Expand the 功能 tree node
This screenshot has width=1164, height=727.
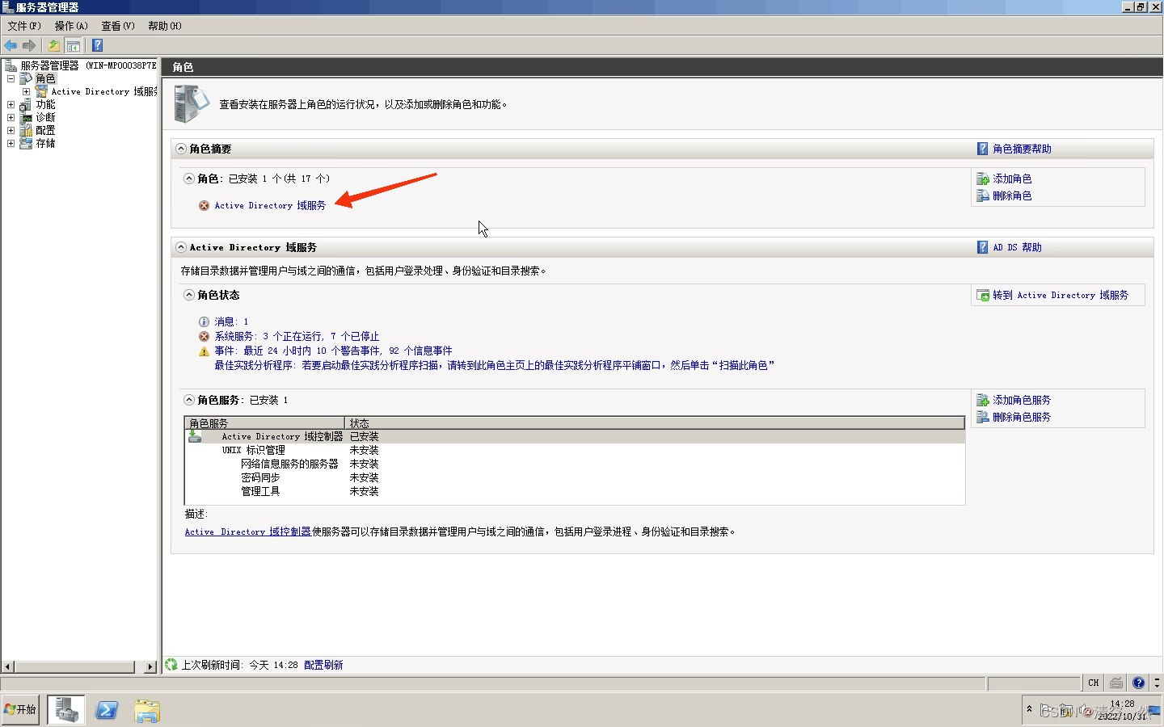click(x=11, y=104)
